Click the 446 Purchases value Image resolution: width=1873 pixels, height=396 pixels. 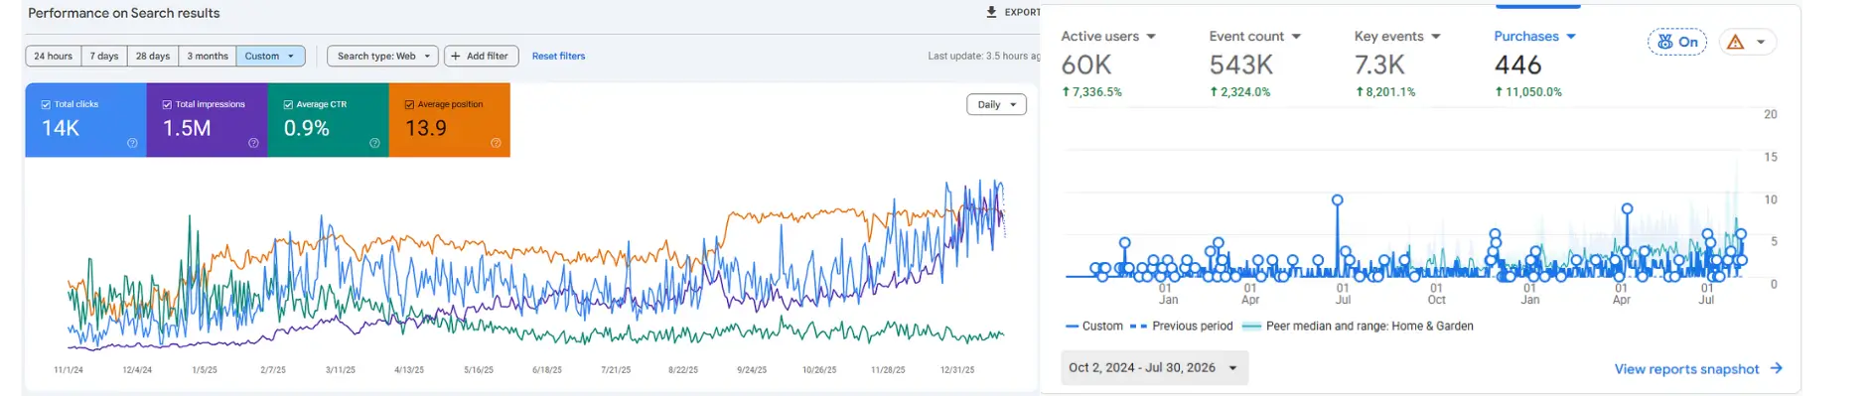[1517, 65]
